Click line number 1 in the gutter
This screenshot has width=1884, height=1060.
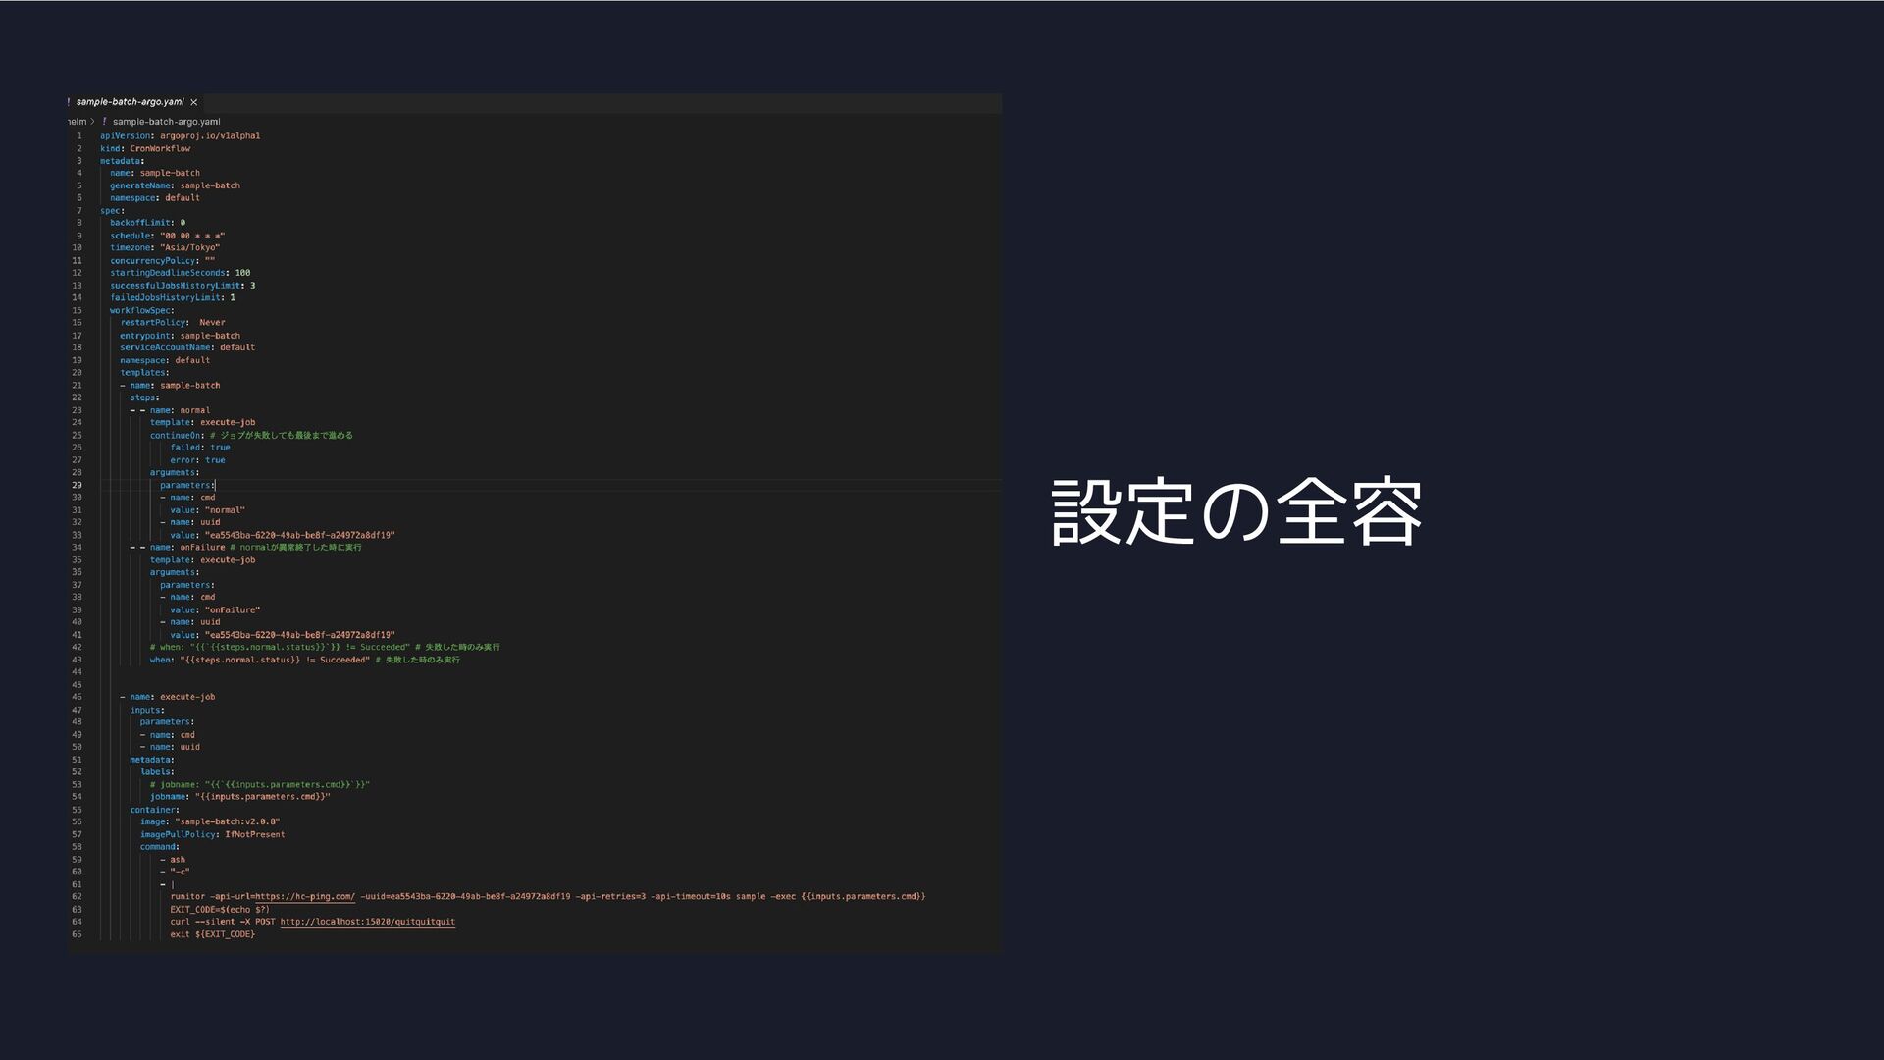click(x=79, y=136)
